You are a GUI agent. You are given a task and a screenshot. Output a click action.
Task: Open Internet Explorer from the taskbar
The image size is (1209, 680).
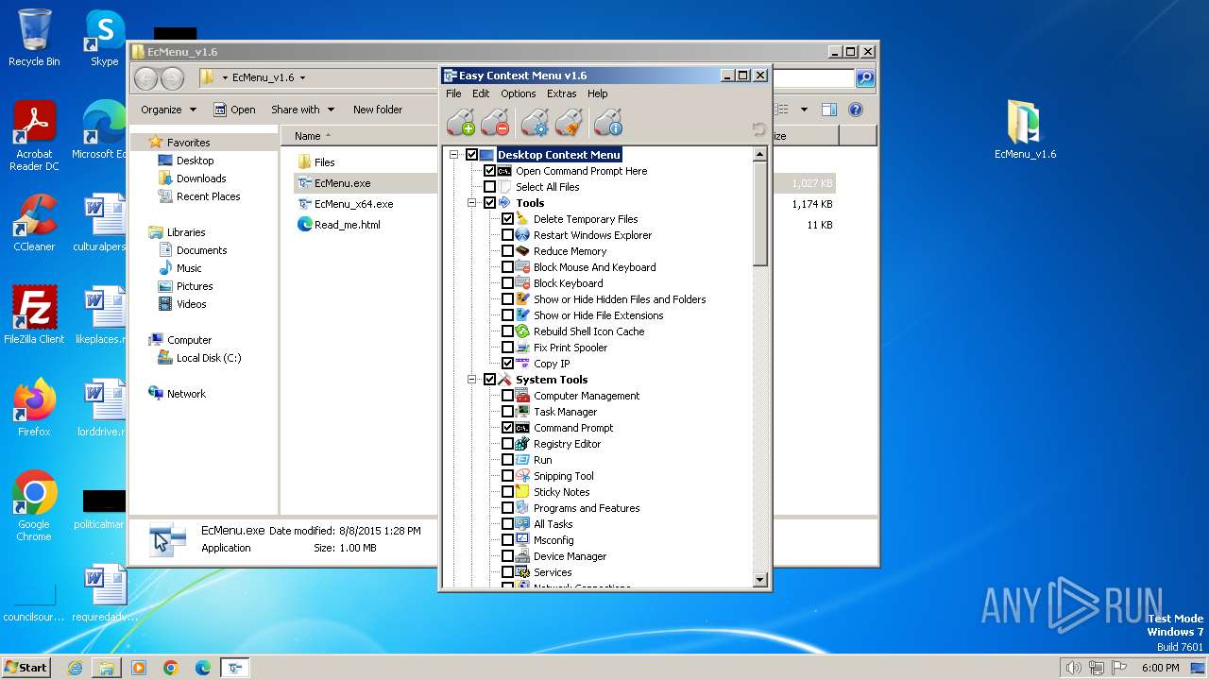[75, 668]
